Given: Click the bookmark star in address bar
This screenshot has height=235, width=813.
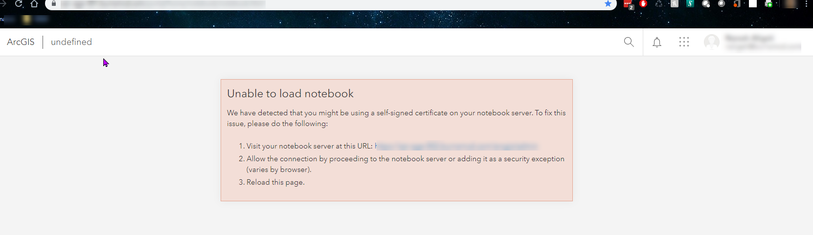Looking at the screenshot, I should point(608,3).
